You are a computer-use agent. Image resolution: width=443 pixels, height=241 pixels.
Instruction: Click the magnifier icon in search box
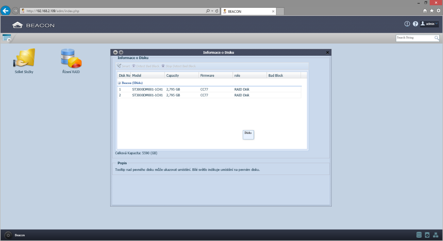pos(436,38)
